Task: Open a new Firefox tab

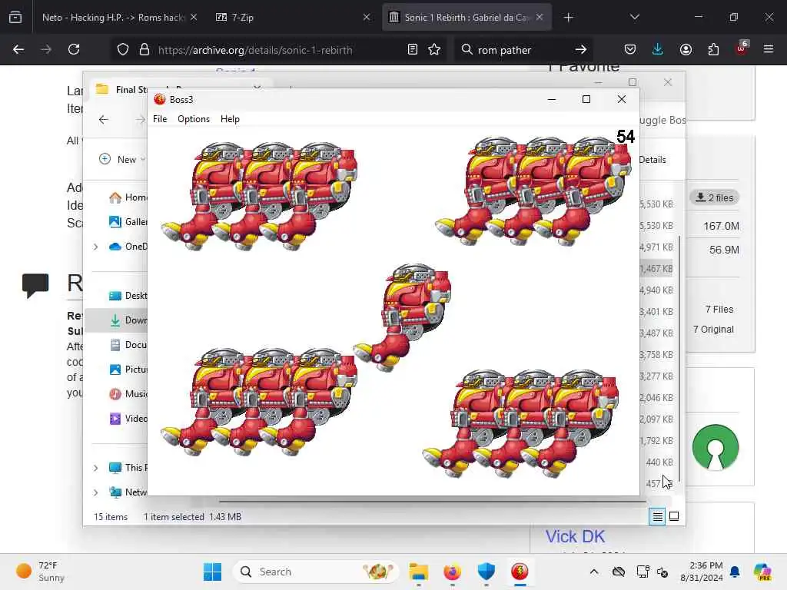Action: pyautogui.click(x=568, y=18)
